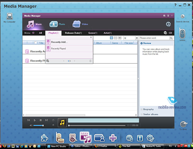Select the Playlist(2) tab
The width and height of the screenshot is (193, 149).
tap(53, 33)
